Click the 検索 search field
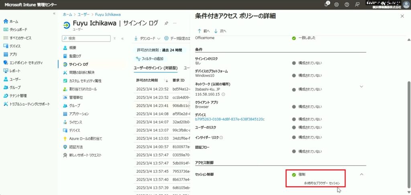This screenshot has width=411, height=195. point(86,38)
